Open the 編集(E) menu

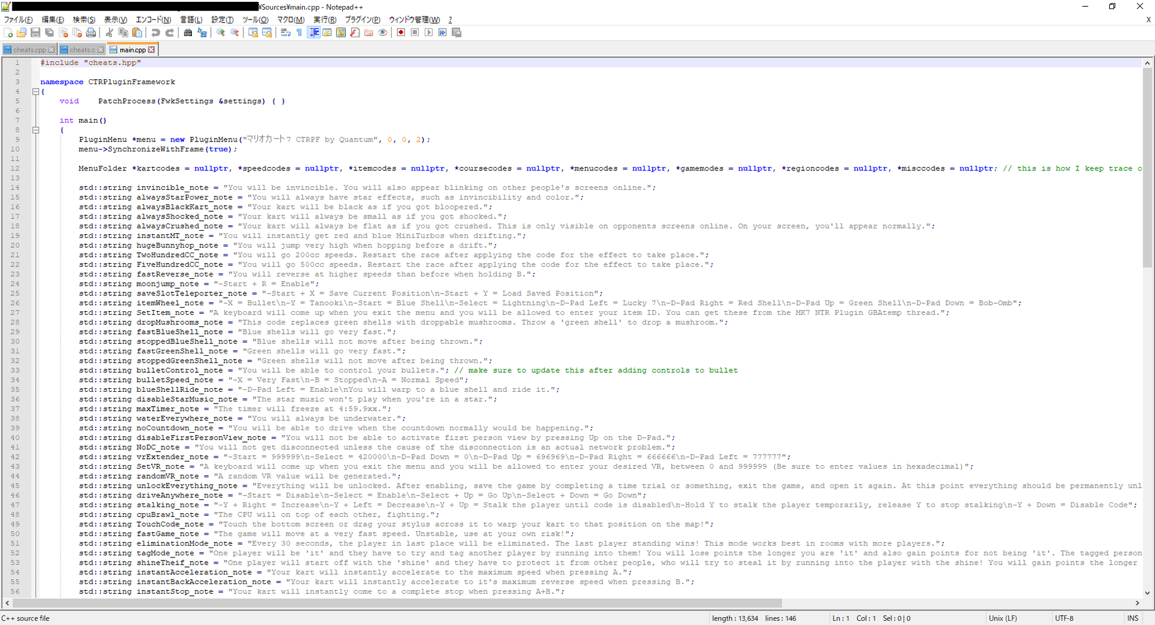point(53,20)
